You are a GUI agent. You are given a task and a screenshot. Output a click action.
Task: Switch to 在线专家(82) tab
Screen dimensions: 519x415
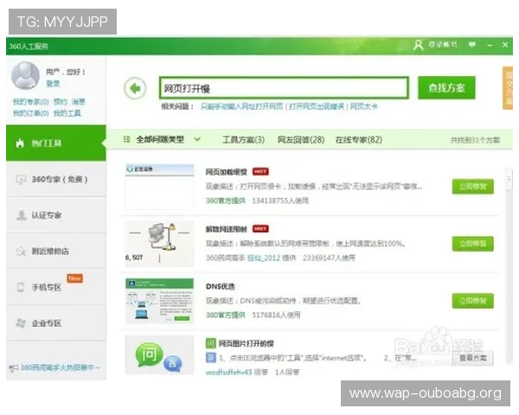[359, 140]
